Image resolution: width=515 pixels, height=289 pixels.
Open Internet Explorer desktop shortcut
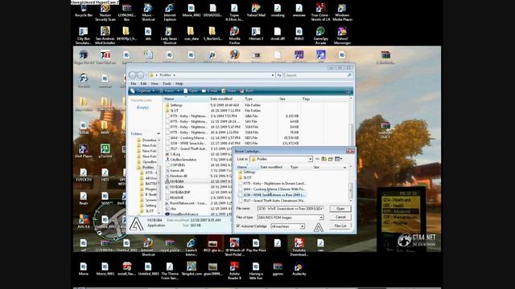[170, 13]
